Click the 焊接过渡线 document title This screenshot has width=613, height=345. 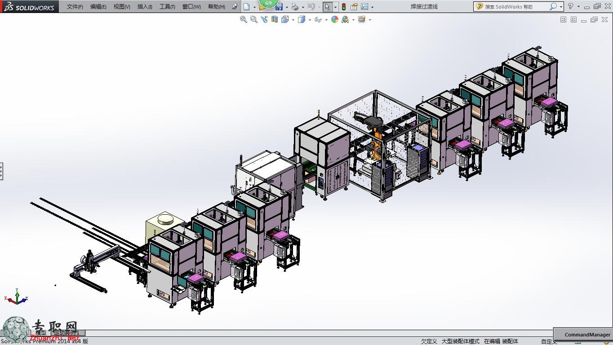(x=424, y=7)
